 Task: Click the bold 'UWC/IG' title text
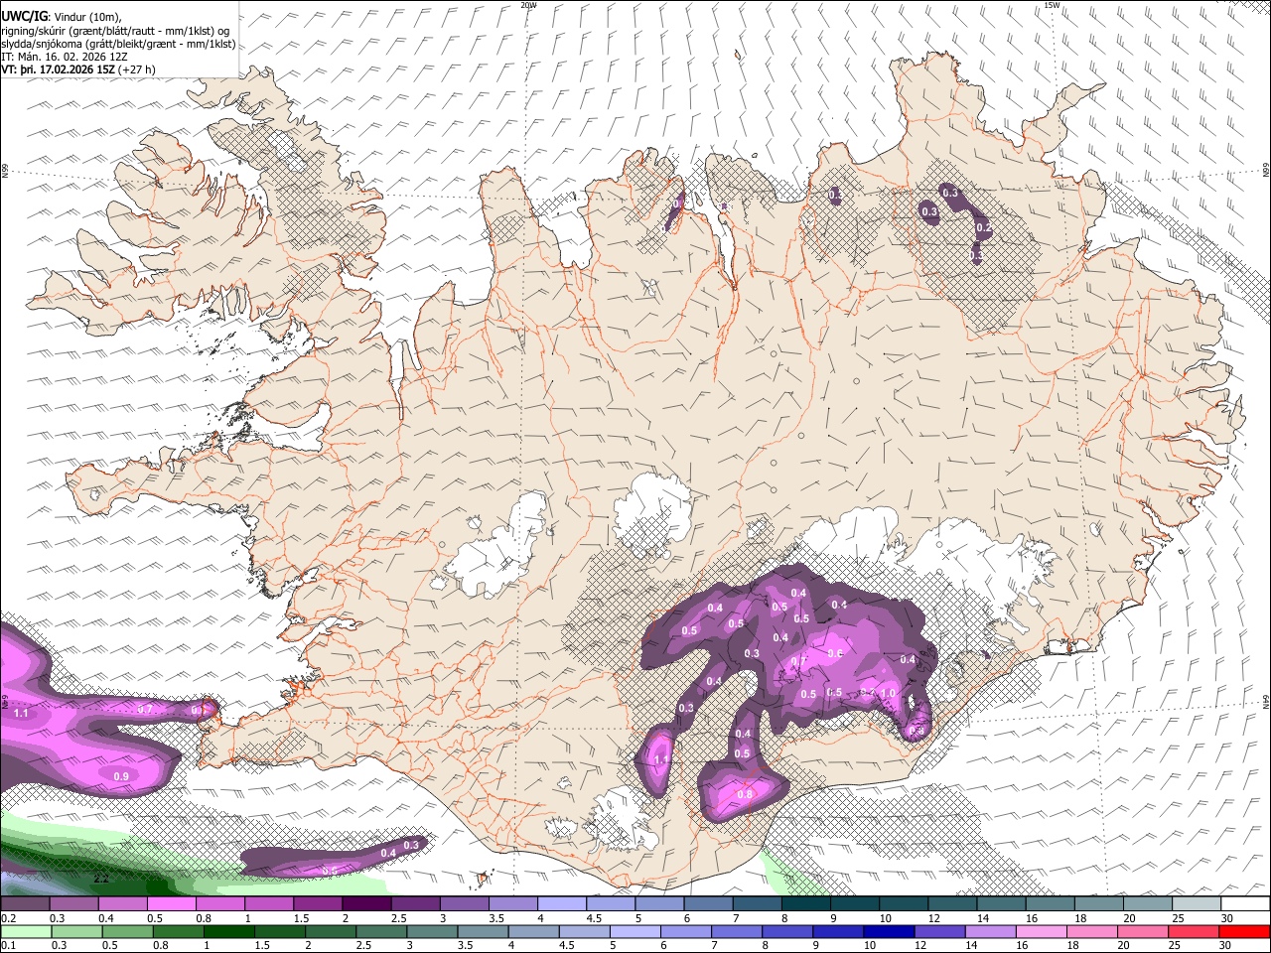point(24,17)
